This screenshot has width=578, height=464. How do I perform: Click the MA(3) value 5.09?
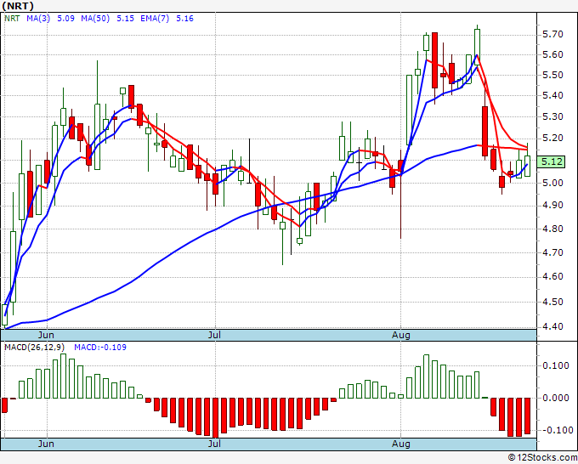point(66,19)
